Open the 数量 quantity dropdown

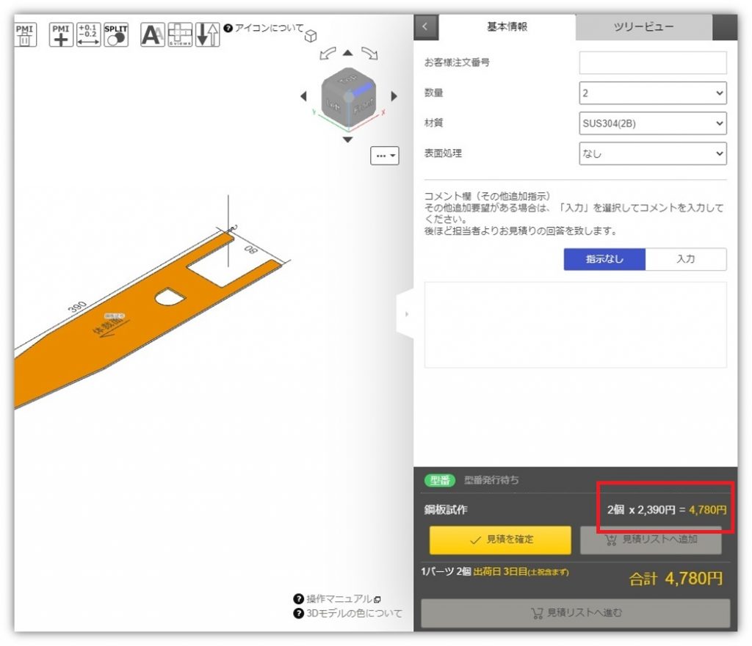[652, 93]
